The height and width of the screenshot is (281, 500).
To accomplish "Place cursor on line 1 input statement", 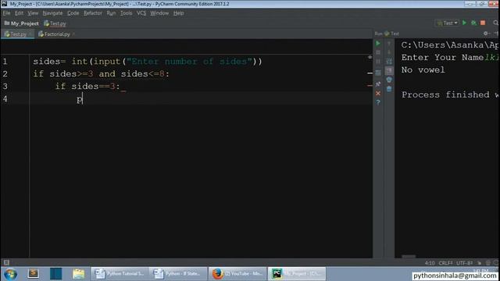I will click(148, 62).
